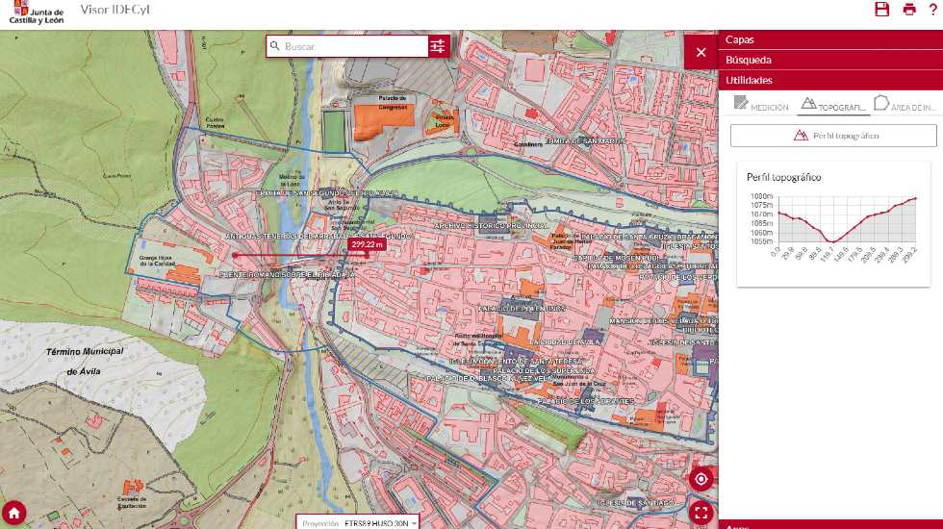Open advanced search filter options icon

(x=439, y=46)
